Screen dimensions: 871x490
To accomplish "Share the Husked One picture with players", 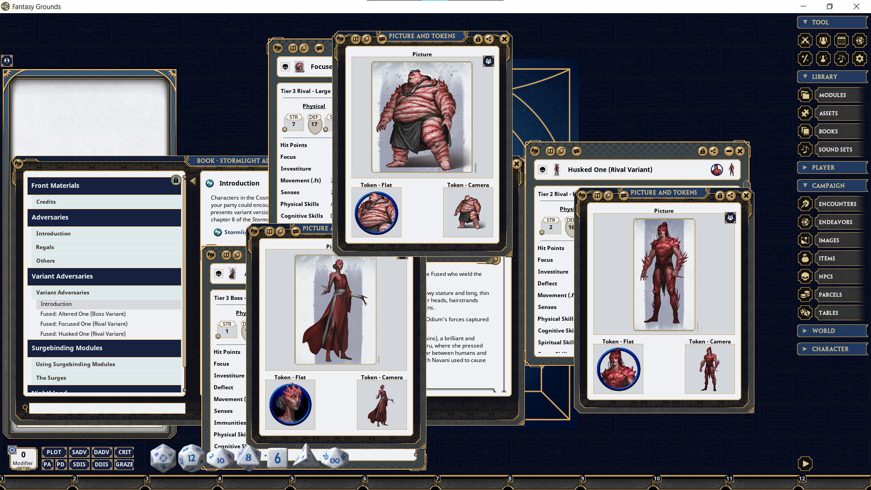I will click(730, 196).
